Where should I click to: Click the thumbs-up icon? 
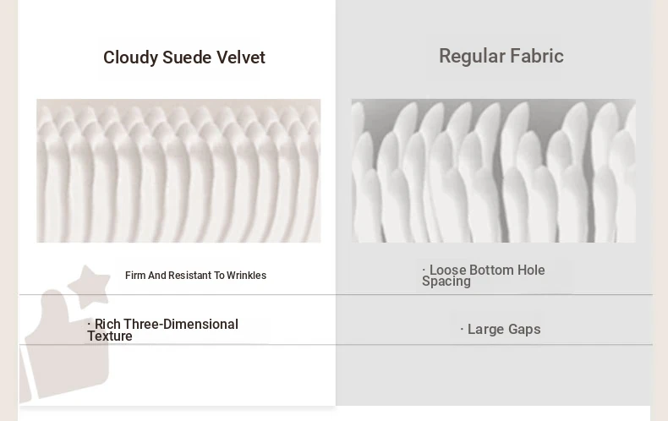click(x=64, y=345)
